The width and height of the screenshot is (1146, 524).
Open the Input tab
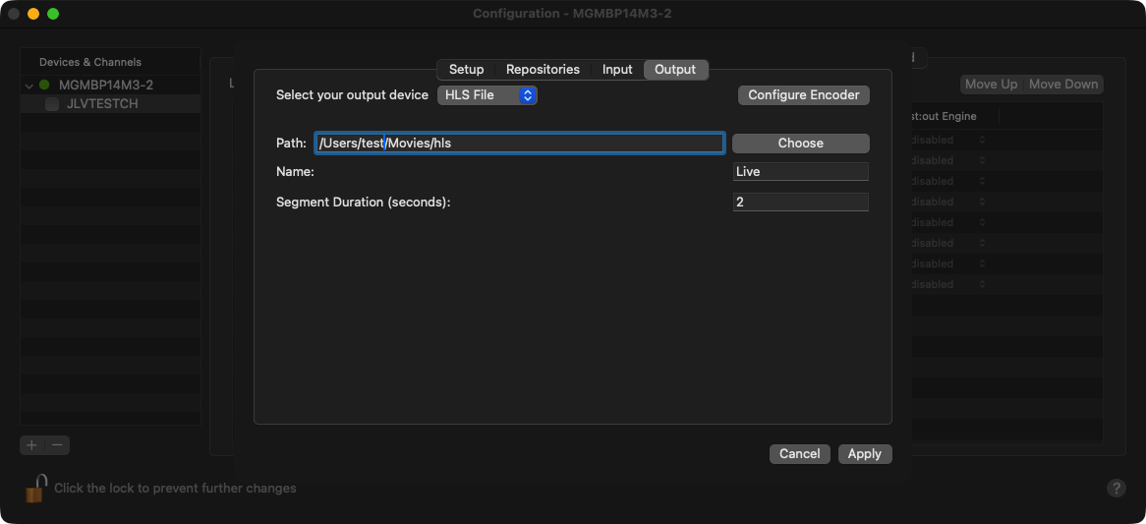click(617, 70)
